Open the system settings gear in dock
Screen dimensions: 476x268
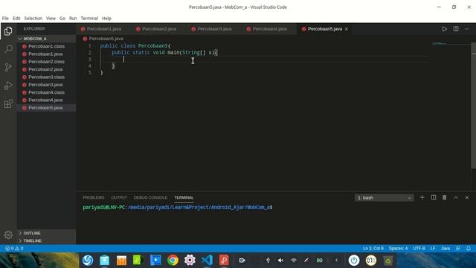point(190,261)
